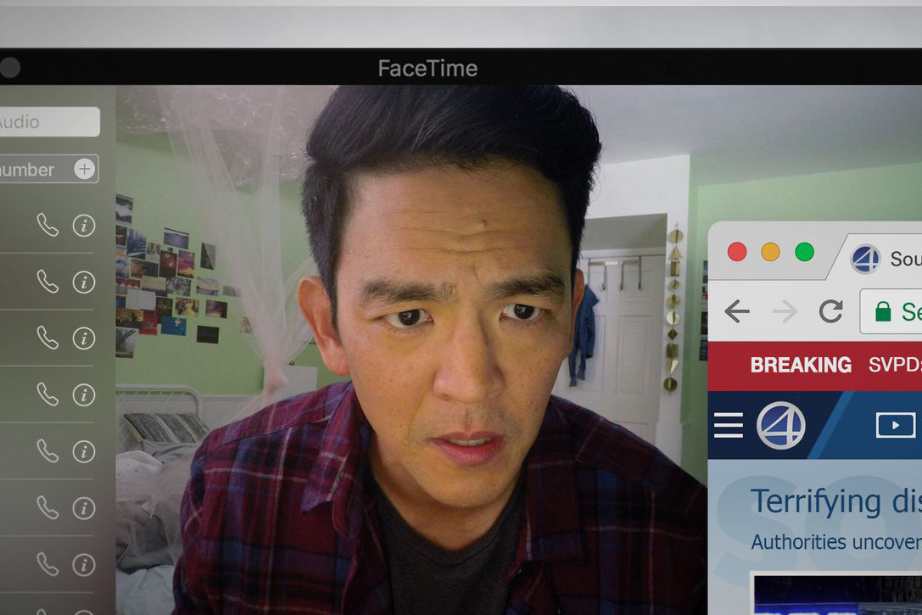This screenshot has height=615, width=922.
Task: Click the sixth row info icon
Action: coord(83,508)
